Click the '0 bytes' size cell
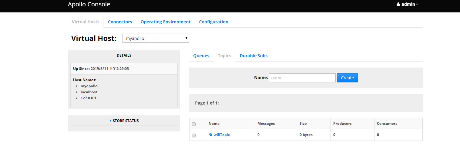Image resolution: width=460 pixels, height=156 pixels. (x=306, y=135)
